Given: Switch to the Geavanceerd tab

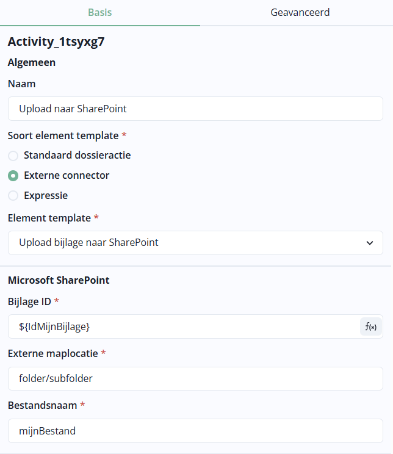Looking at the screenshot, I should 300,12.
